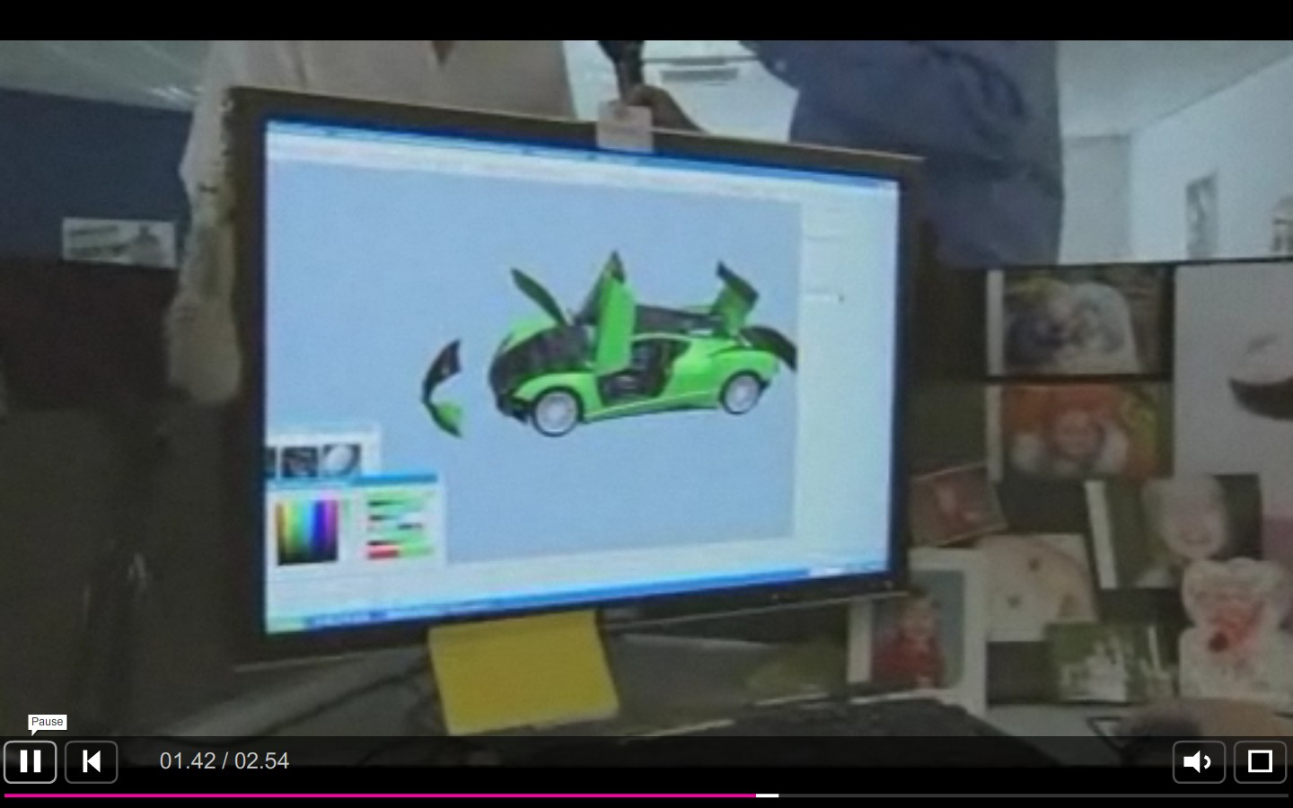Click the Pause tooltip label
This screenshot has width=1293, height=808.
47,722
